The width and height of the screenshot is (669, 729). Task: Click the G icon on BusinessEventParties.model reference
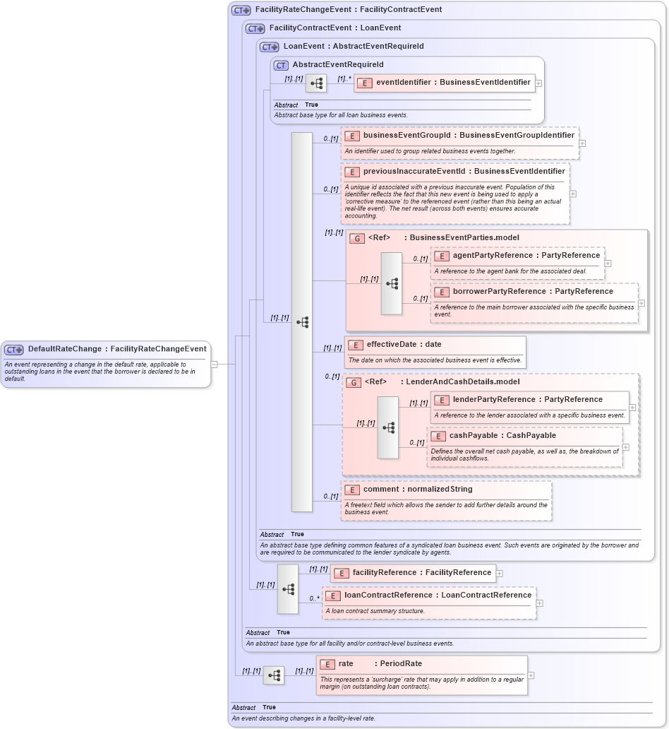356,238
